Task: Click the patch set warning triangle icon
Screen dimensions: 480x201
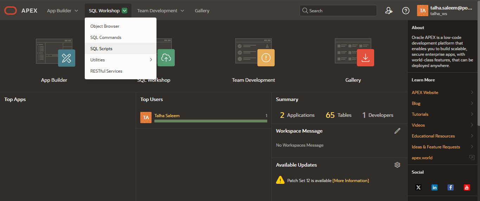Action: pyautogui.click(x=280, y=180)
